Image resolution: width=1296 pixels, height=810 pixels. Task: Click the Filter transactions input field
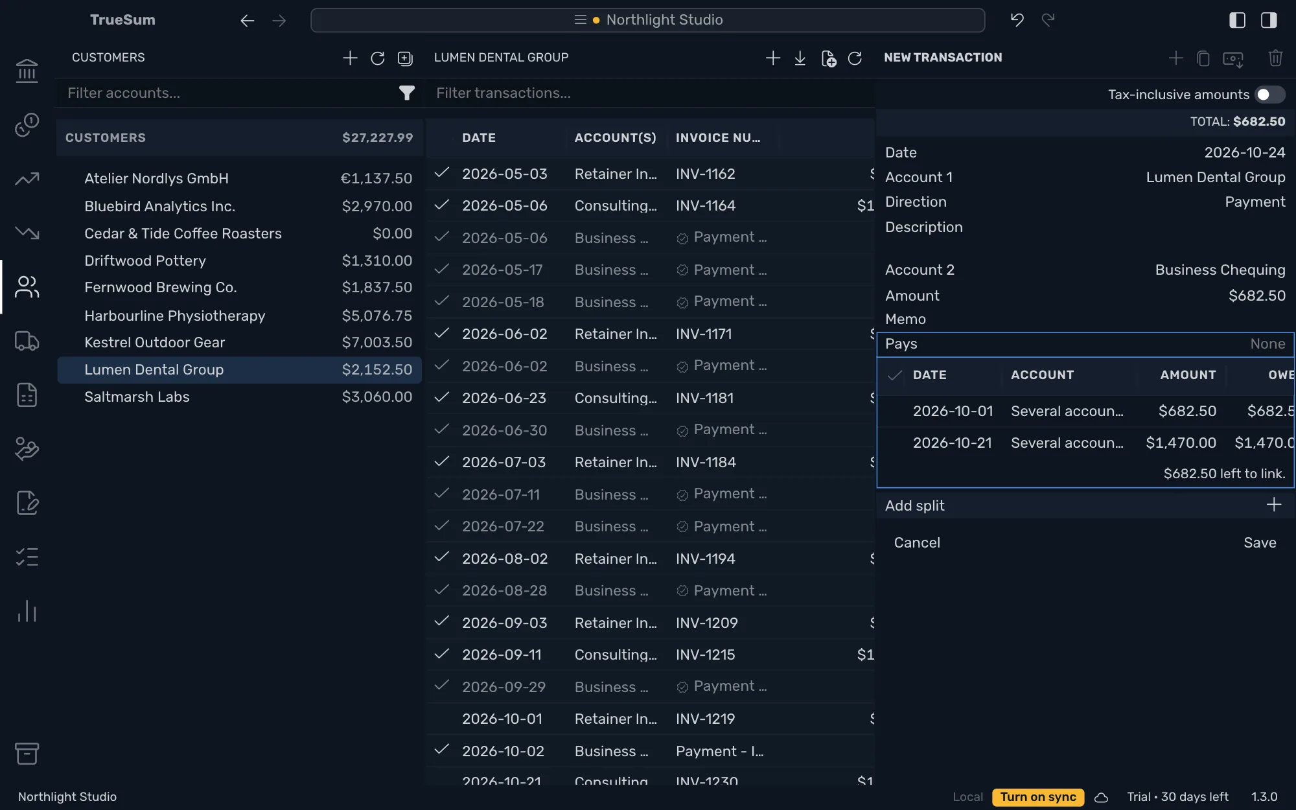(x=651, y=93)
